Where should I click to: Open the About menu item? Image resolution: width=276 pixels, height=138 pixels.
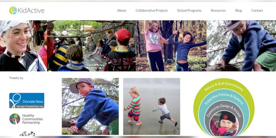122,10
